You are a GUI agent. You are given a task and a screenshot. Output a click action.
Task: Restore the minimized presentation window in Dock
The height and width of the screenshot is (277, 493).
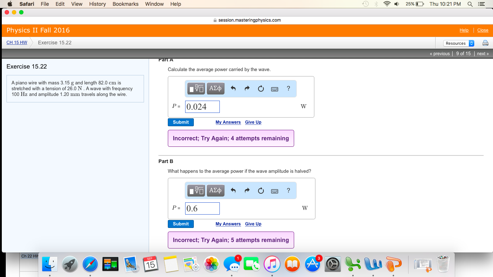tap(423, 265)
